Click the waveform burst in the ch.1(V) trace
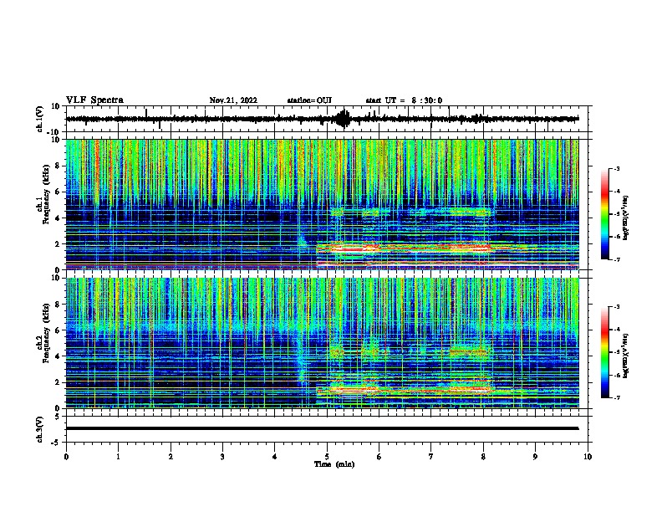Screen dimensions: 662x512 pos(344,119)
